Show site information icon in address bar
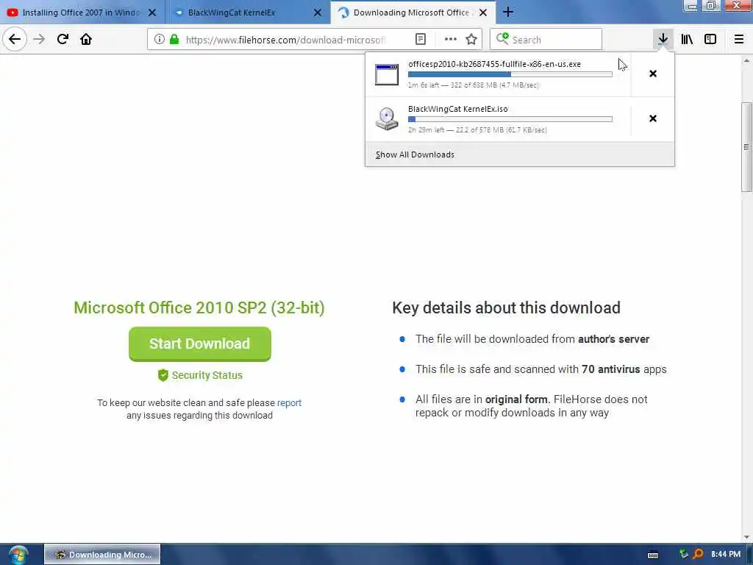 pyautogui.click(x=159, y=40)
